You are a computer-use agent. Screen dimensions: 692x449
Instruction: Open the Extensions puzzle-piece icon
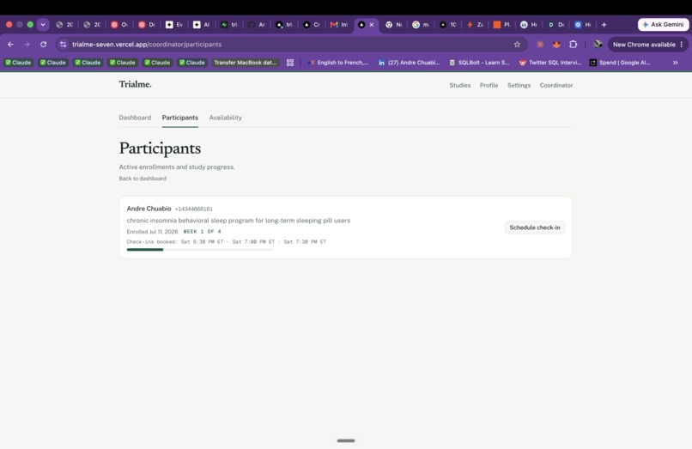click(x=573, y=44)
